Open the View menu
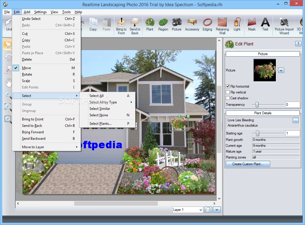 [x=54, y=12]
